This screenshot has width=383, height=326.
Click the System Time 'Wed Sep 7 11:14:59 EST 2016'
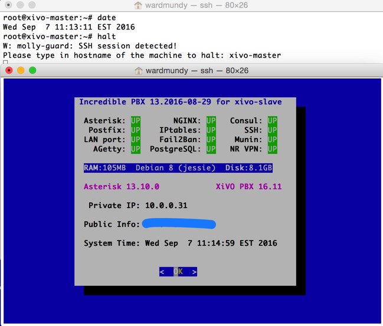point(211,243)
